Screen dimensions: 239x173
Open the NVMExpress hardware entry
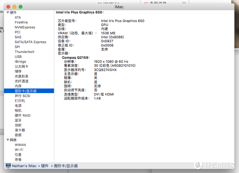click(25, 27)
